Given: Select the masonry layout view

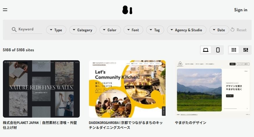Looking at the screenshot, I should 246,50.
